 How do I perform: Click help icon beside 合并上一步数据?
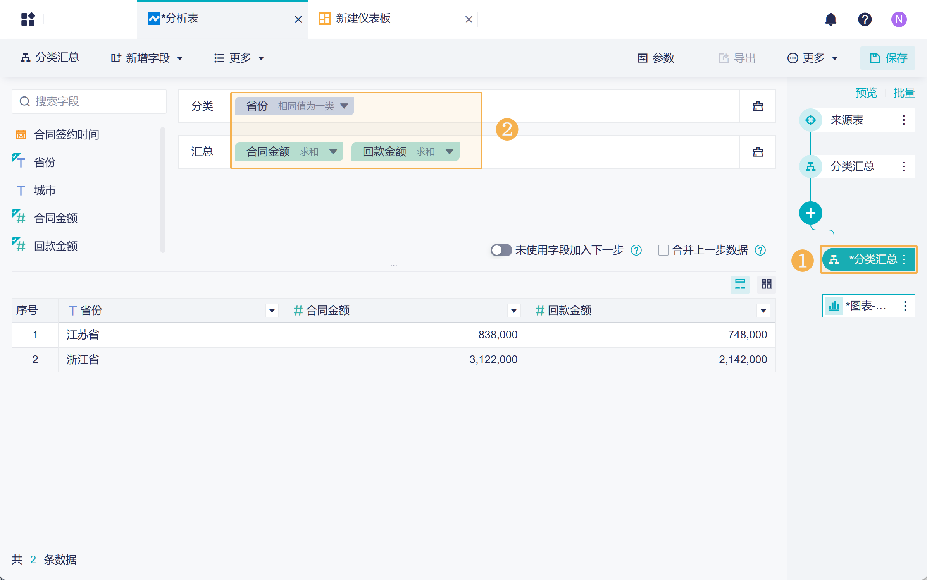760,250
